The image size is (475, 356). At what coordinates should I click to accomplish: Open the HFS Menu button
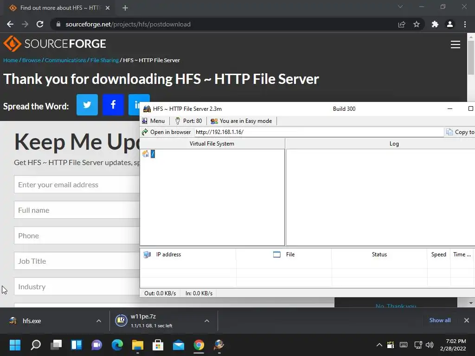point(153,121)
